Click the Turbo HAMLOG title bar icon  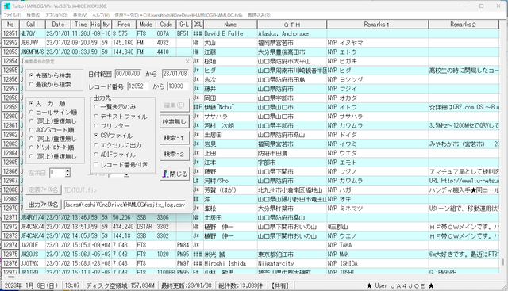pyautogui.click(x=6, y=6)
